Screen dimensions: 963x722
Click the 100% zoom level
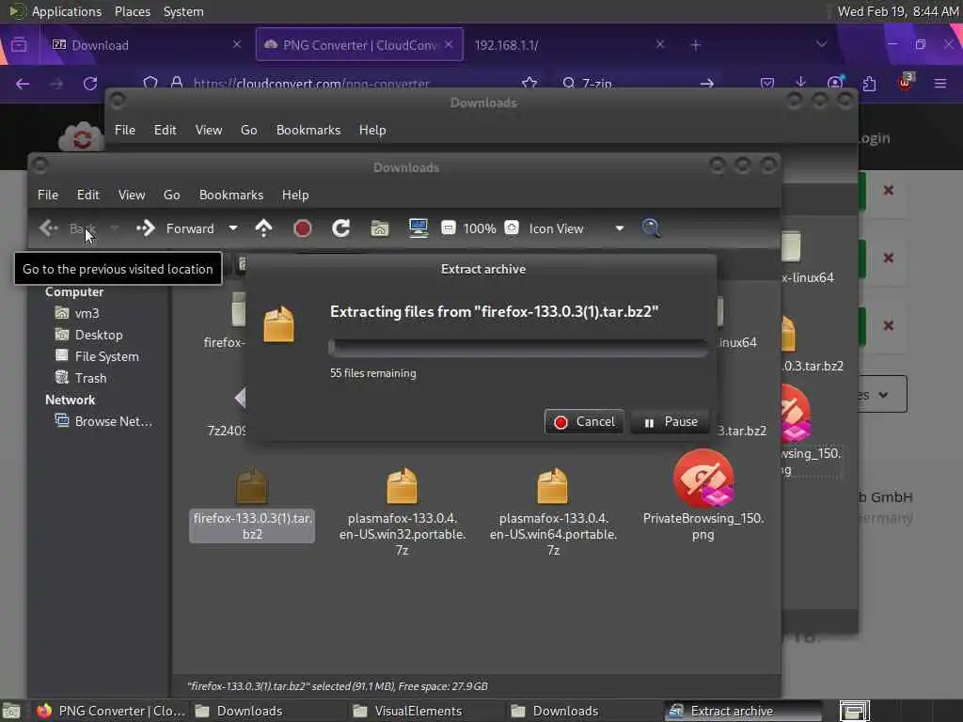480,228
